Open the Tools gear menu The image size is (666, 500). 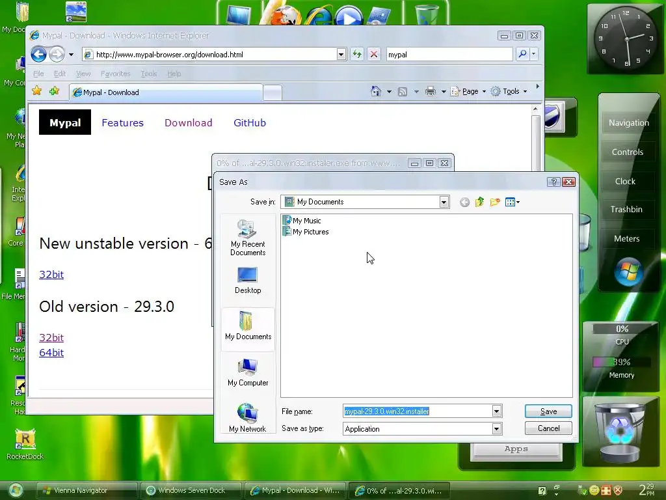tap(509, 91)
